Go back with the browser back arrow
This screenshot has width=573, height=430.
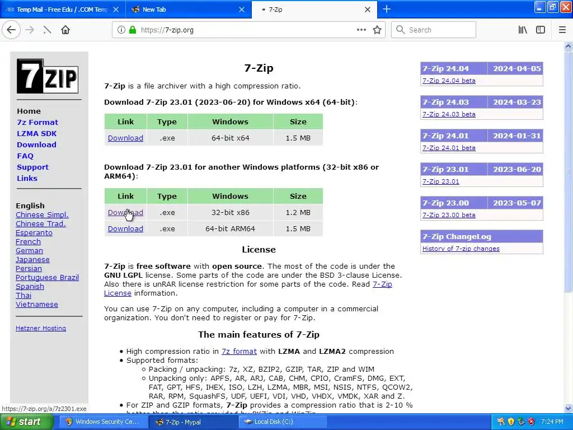click(x=11, y=30)
